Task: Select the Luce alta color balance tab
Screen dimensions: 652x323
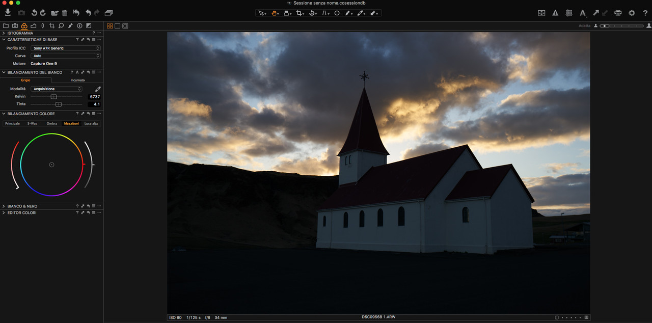Action: pos(91,123)
